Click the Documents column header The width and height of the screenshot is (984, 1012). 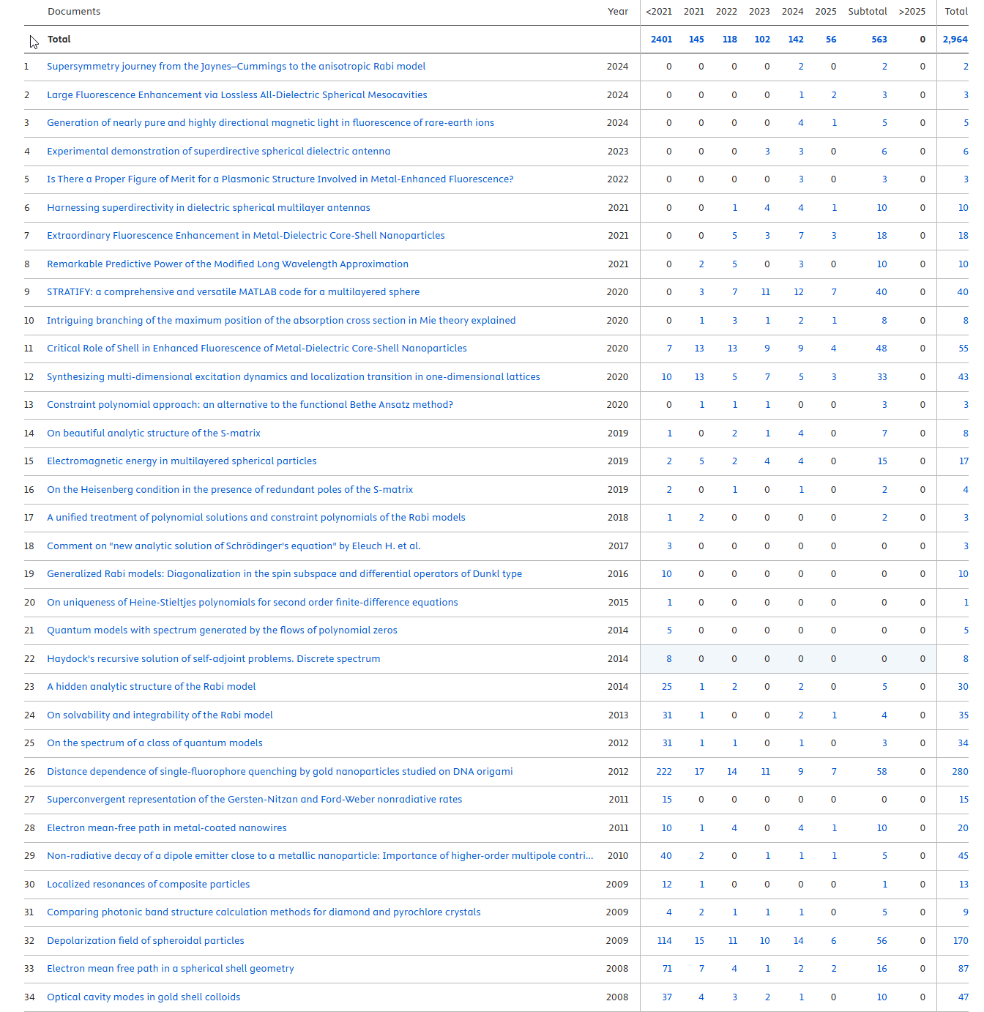pos(74,12)
